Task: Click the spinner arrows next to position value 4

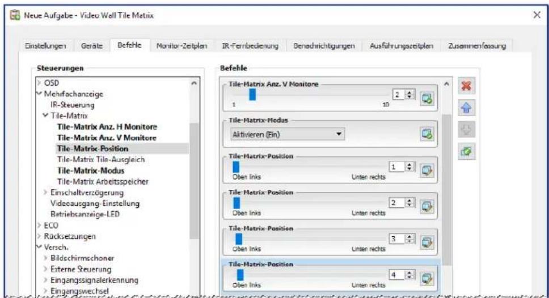Action: 409,275
